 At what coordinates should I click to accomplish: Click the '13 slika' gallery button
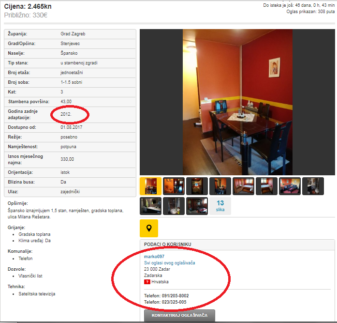point(220,206)
